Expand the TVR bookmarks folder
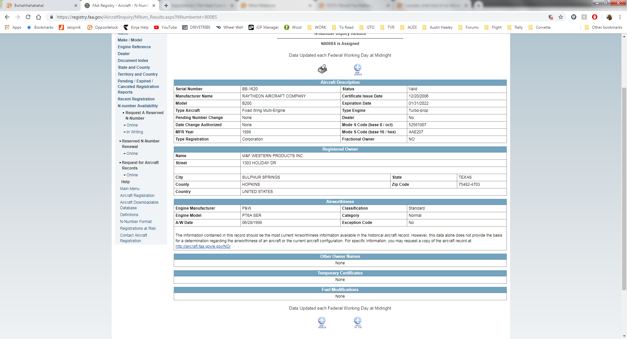This screenshot has height=339, width=627. (x=387, y=27)
